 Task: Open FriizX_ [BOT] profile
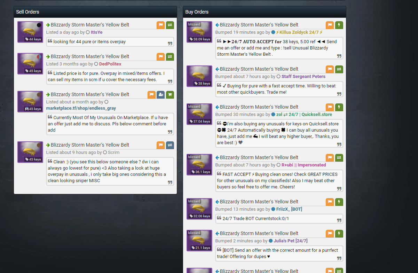pyautogui.click(x=289, y=209)
